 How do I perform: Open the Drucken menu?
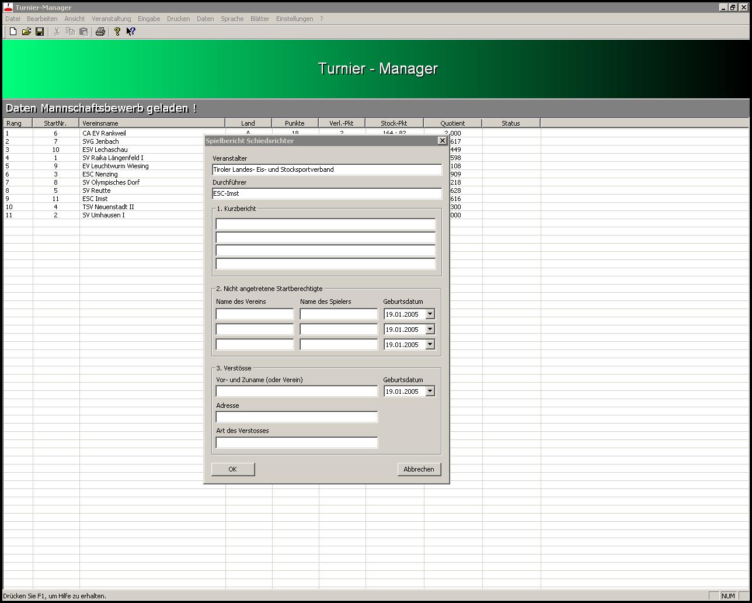179,19
